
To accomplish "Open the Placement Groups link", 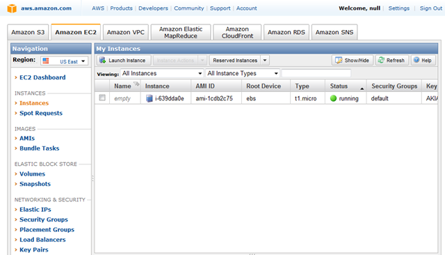I will (47, 230).
